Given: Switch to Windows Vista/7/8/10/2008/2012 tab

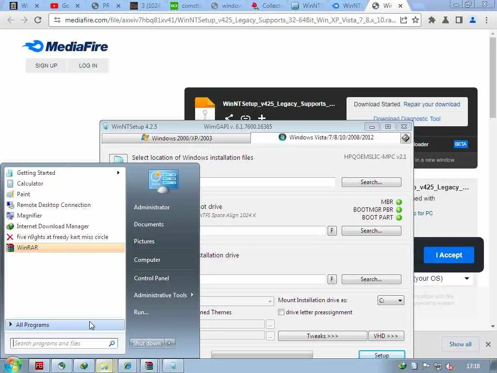Looking at the screenshot, I should [326, 137].
